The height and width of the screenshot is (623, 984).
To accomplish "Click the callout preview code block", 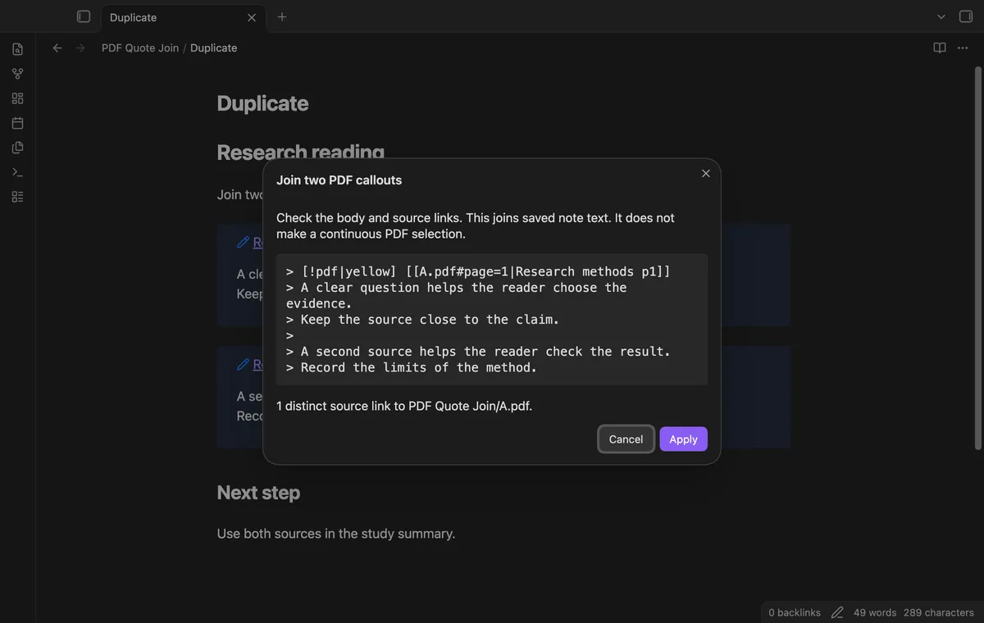I will click(492, 320).
